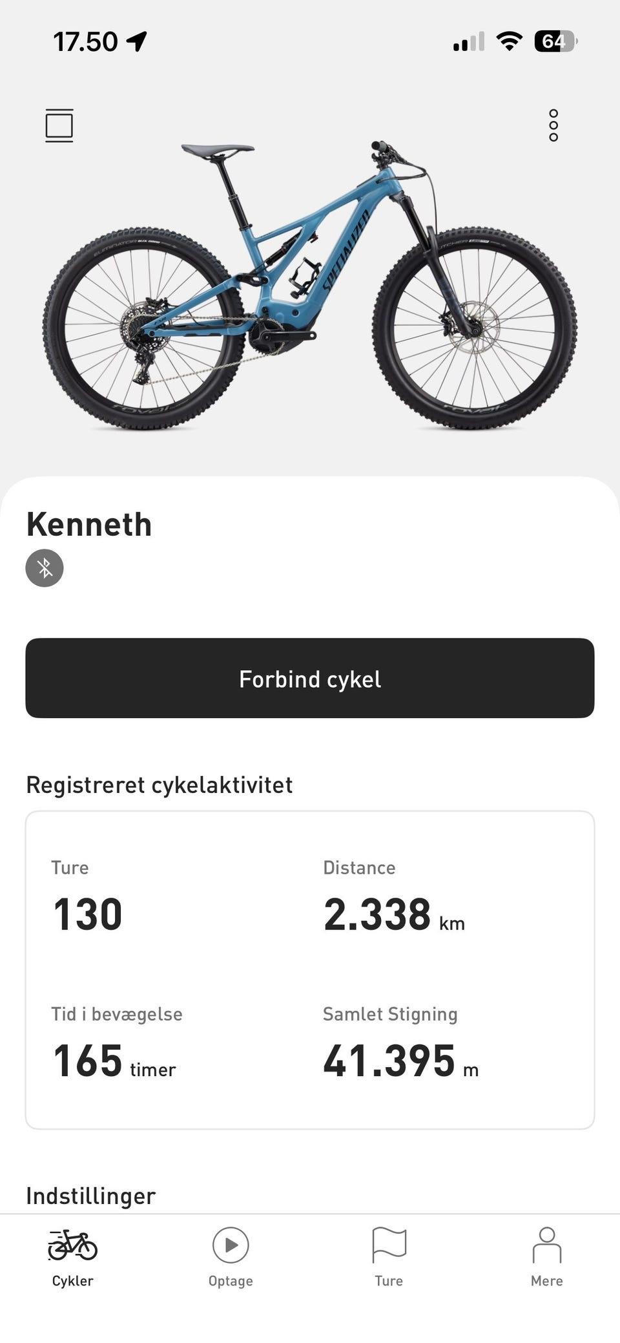Tap the battery indicator in status bar

pyautogui.click(x=555, y=42)
